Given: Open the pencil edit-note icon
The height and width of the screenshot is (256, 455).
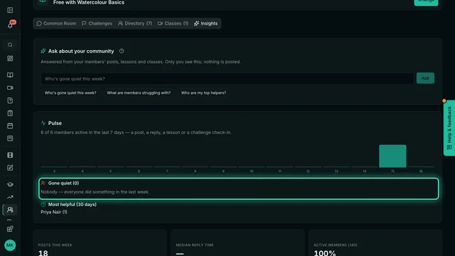Looking at the screenshot, I should pos(10,168).
